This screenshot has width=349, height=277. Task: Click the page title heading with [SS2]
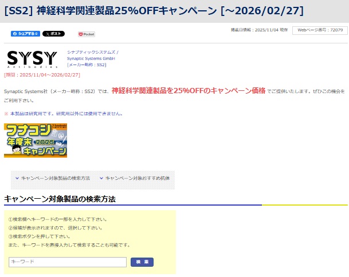pos(154,11)
